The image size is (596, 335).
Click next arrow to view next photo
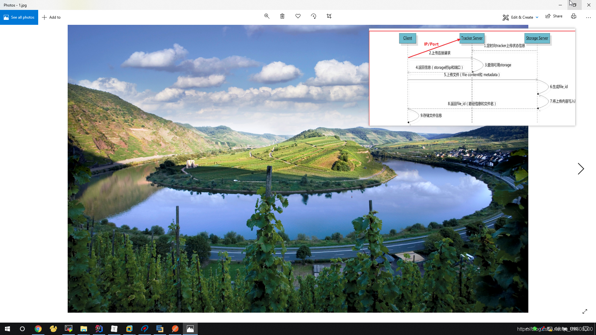[x=581, y=168]
